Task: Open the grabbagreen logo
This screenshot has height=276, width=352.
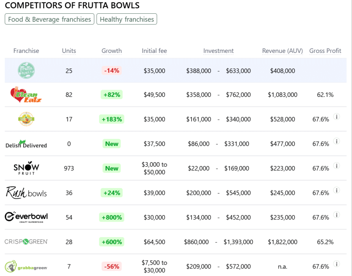Action: [x=26, y=266]
